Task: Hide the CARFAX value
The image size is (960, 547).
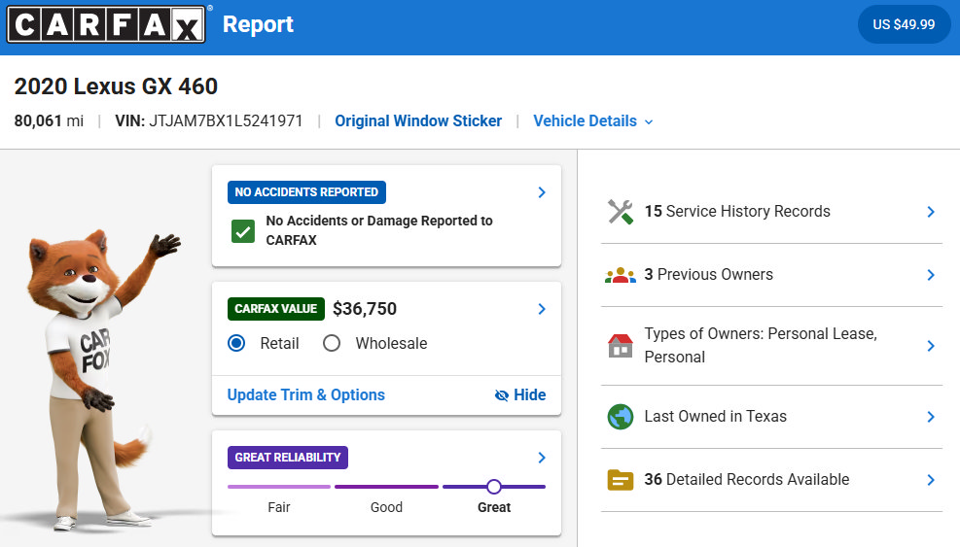Action: point(519,395)
